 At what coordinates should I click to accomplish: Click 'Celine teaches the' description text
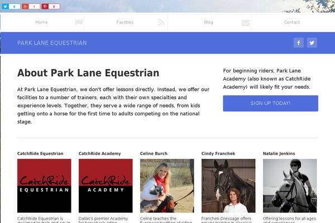click(x=166, y=220)
